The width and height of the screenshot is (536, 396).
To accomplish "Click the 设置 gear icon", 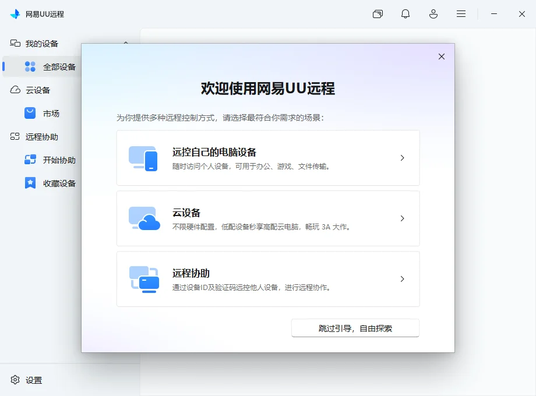I will coord(15,380).
